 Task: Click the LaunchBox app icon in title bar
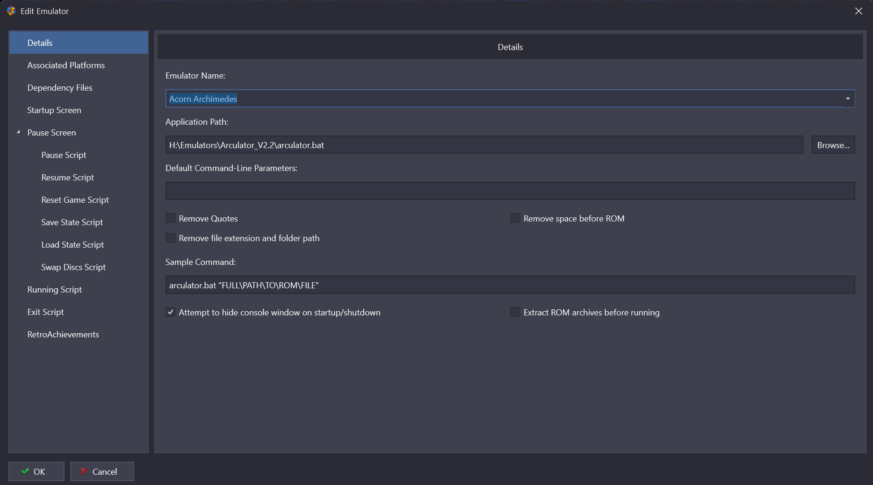11,11
